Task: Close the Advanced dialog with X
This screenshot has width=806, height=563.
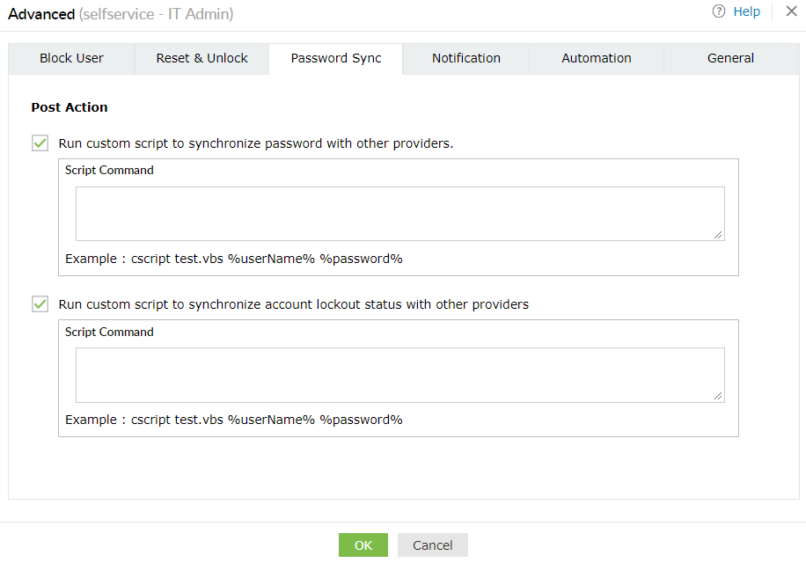Action: tap(791, 11)
